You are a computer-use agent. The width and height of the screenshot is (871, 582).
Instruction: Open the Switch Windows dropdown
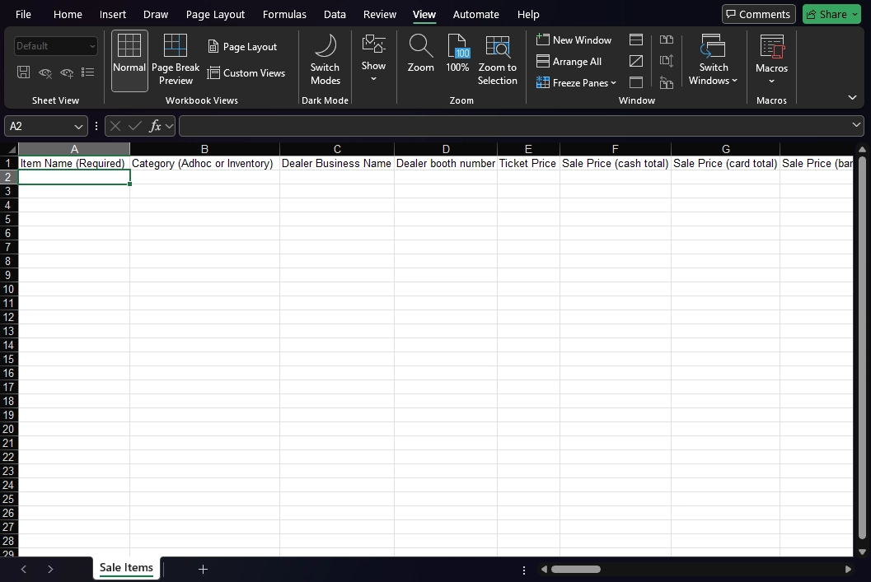pyautogui.click(x=714, y=60)
